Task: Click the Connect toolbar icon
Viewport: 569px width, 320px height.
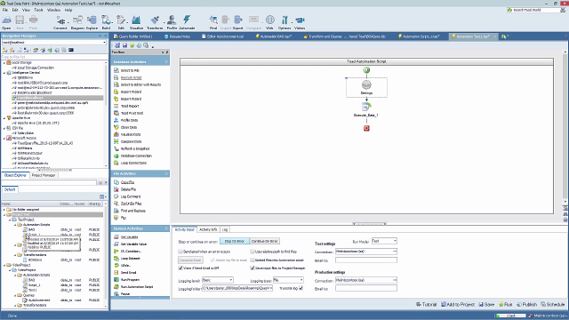Action: pyautogui.click(x=60, y=22)
